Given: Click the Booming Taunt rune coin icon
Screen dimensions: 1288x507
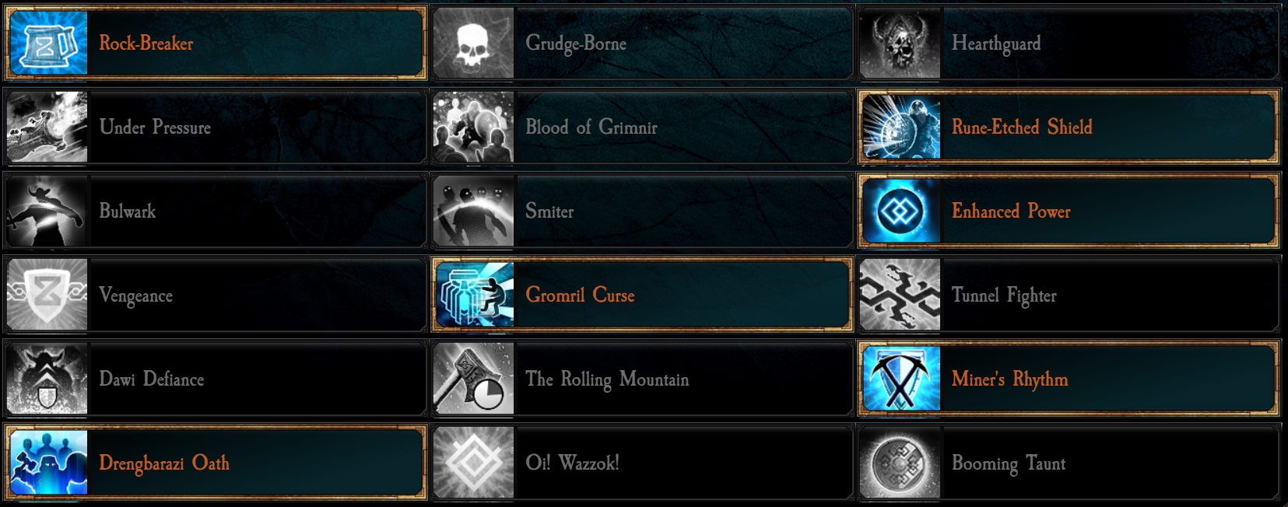Looking at the screenshot, I should coord(900,463).
